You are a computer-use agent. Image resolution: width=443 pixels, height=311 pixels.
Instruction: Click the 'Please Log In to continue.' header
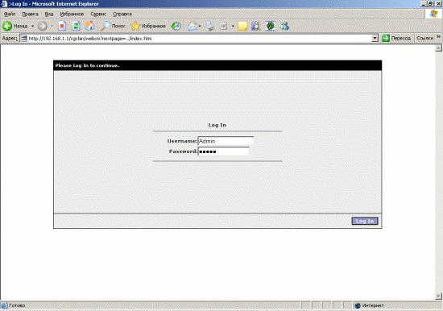(x=87, y=65)
